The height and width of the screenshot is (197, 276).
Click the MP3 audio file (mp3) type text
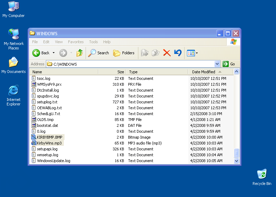(145, 143)
